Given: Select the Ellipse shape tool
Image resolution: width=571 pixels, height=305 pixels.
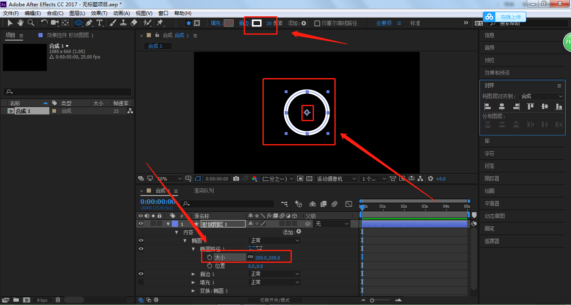Looking at the screenshot, I should pyautogui.click(x=78, y=23).
